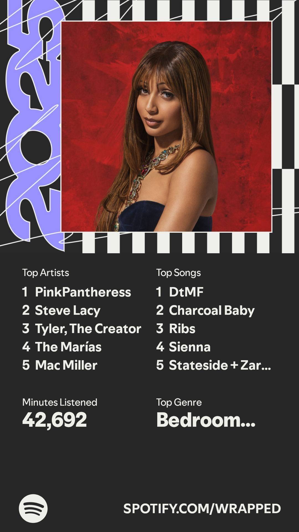Click the Top Songs heading
The width and height of the screenshot is (299, 532).
(x=179, y=273)
